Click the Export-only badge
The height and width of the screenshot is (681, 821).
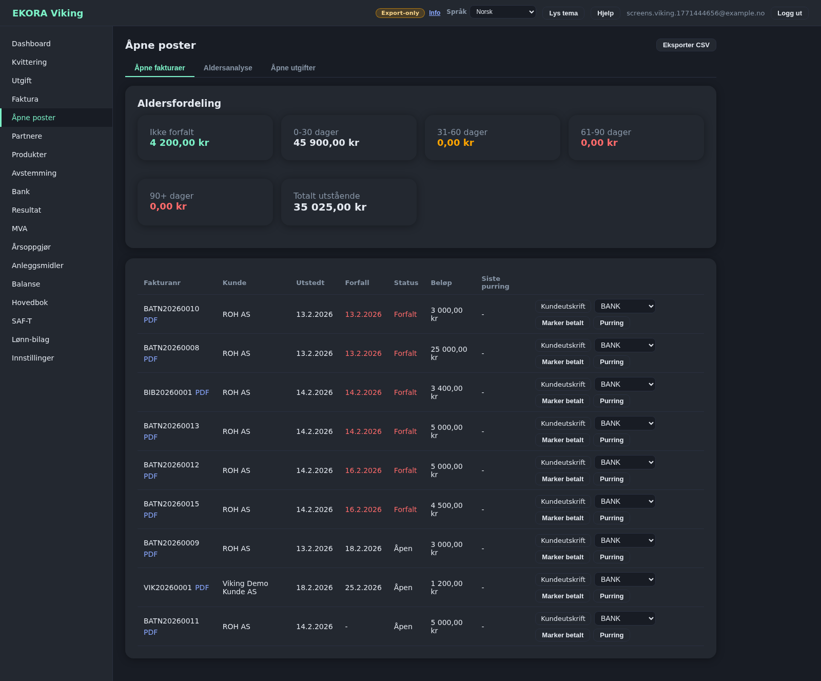(x=400, y=13)
